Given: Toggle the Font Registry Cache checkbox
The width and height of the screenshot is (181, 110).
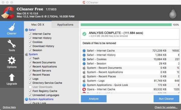Looking at the screenshot, I should point(30,91).
